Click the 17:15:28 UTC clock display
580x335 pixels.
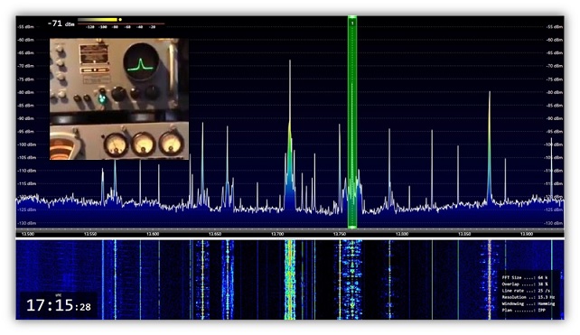click(x=59, y=305)
